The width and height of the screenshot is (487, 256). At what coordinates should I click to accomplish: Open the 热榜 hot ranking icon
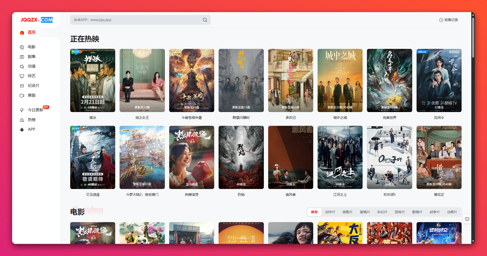click(x=22, y=120)
